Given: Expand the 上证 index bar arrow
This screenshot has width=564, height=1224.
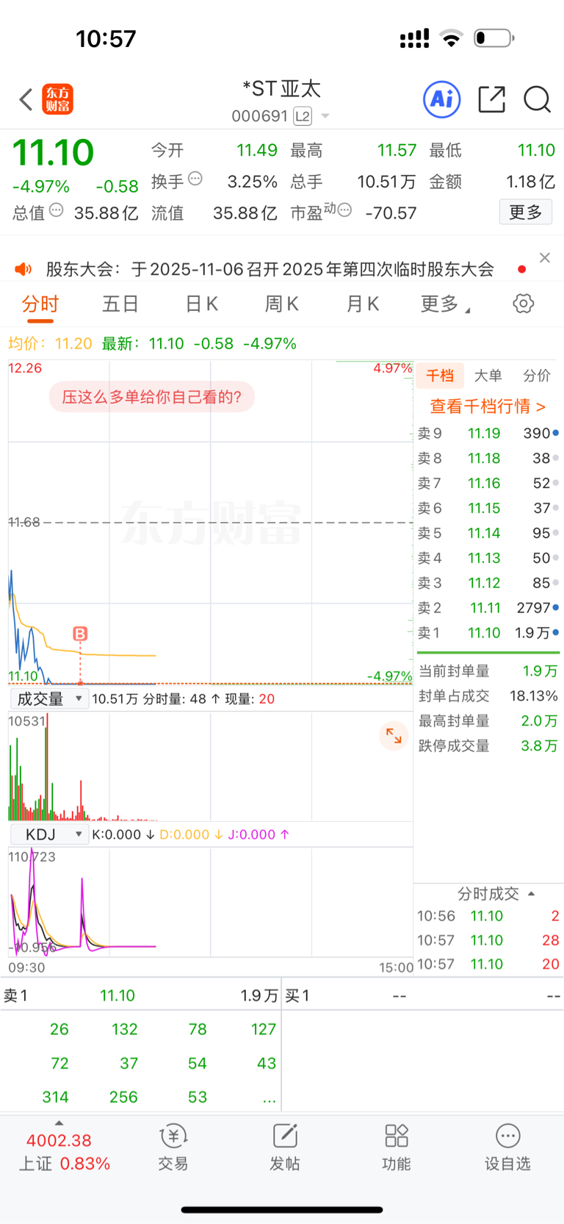Looking at the screenshot, I should pyautogui.click(x=59, y=1123).
